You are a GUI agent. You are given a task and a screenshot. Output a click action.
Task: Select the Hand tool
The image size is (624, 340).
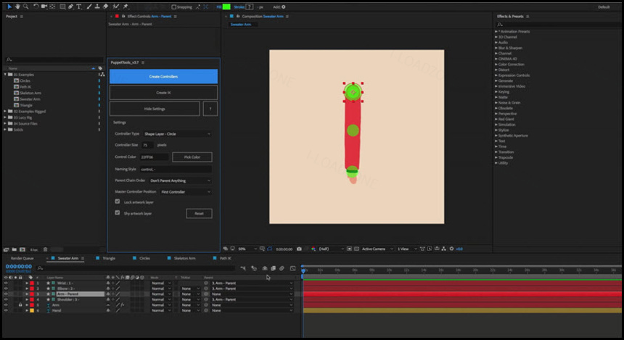17,7
